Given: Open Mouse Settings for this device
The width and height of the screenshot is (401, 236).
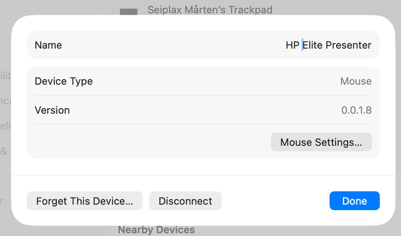Looking at the screenshot, I should (321, 142).
